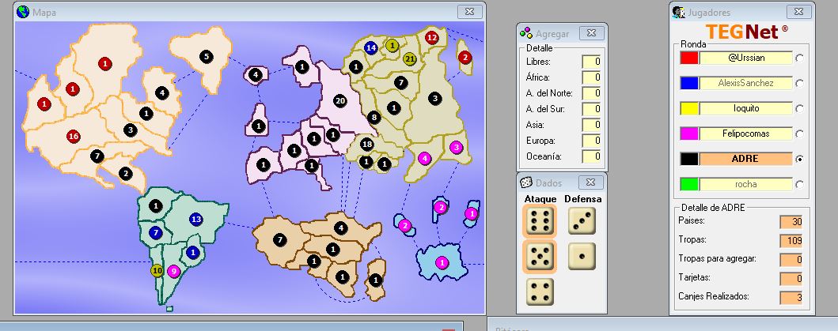The height and width of the screenshot is (331, 838).
Task: Select the black army token numbered 20
Action: coord(340,101)
